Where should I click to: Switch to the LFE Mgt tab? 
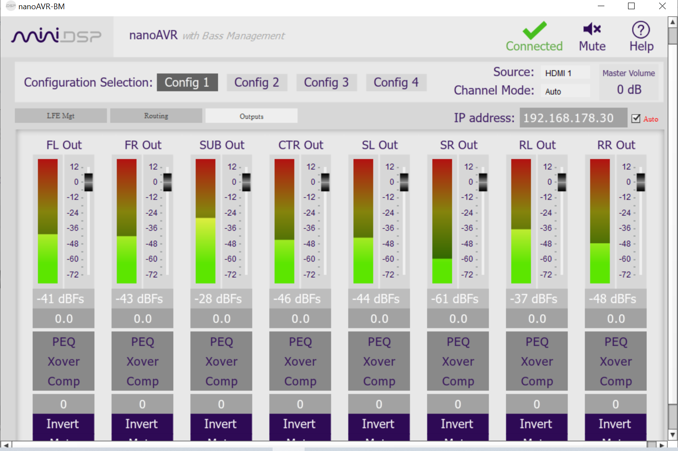click(x=61, y=116)
